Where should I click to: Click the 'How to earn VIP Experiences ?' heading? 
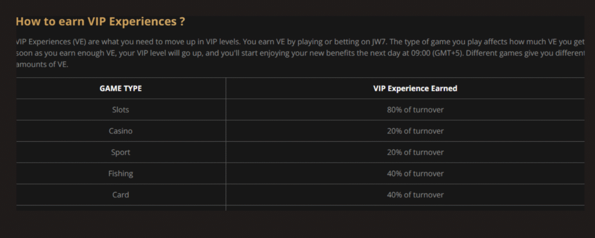pyautogui.click(x=100, y=21)
